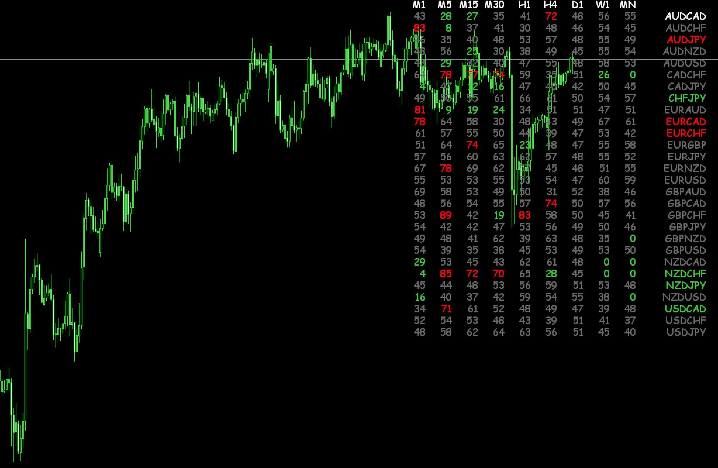Select the GBPAUD pair label
Screen dimensions: 718x468
tap(686, 192)
